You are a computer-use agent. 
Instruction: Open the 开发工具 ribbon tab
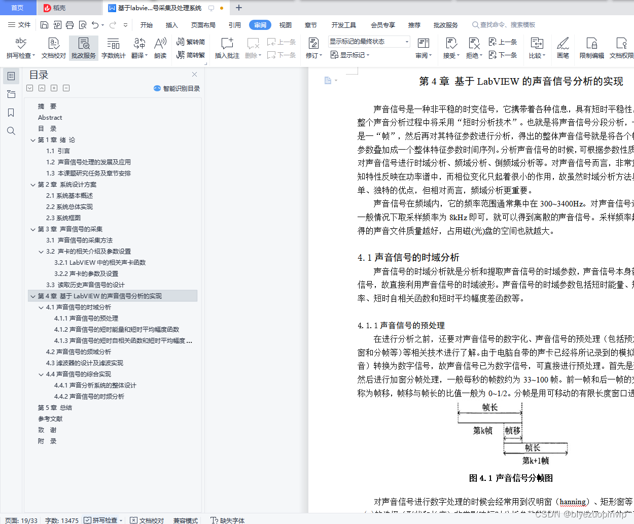[x=344, y=25]
